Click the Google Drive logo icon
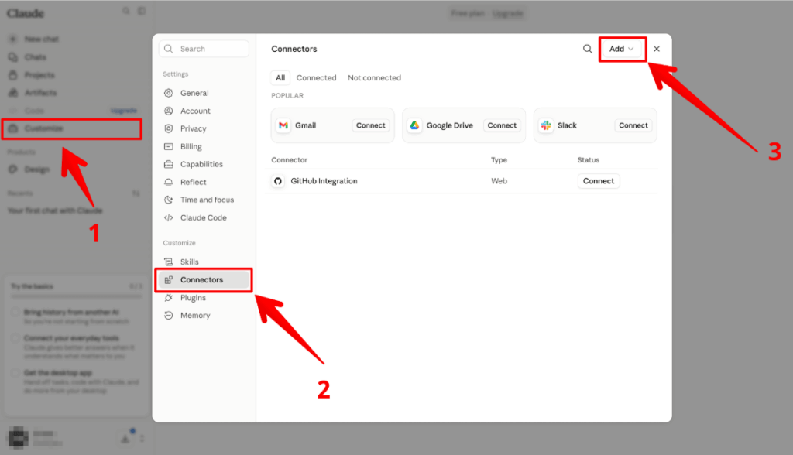Viewport: 793px width, 455px height. pos(415,125)
